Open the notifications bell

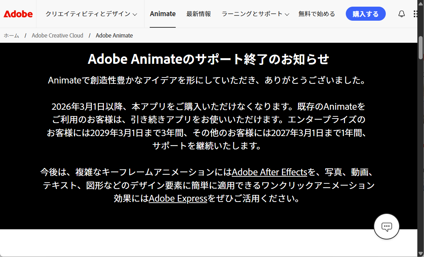(401, 14)
